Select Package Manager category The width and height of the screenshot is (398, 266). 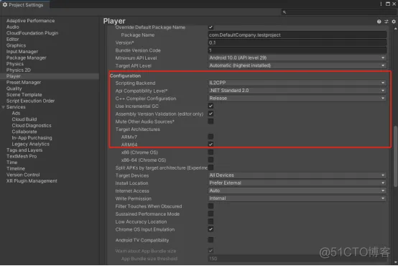click(26, 58)
